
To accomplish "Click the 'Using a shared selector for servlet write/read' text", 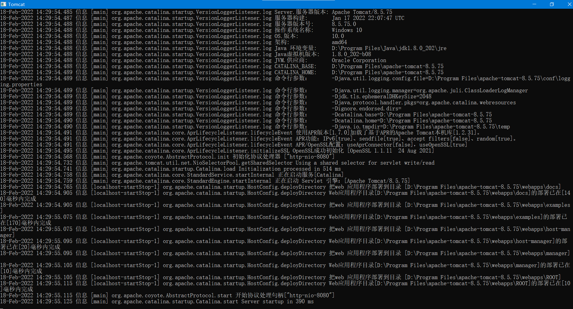I will click(x=365, y=163).
